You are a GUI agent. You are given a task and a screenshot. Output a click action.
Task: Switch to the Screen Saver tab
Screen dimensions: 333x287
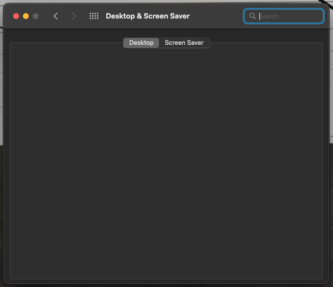pyautogui.click(x=184, y=43)
